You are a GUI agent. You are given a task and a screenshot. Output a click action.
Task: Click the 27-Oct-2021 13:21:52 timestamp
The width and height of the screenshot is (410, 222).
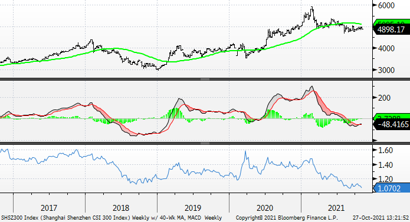tap(381, 218)
